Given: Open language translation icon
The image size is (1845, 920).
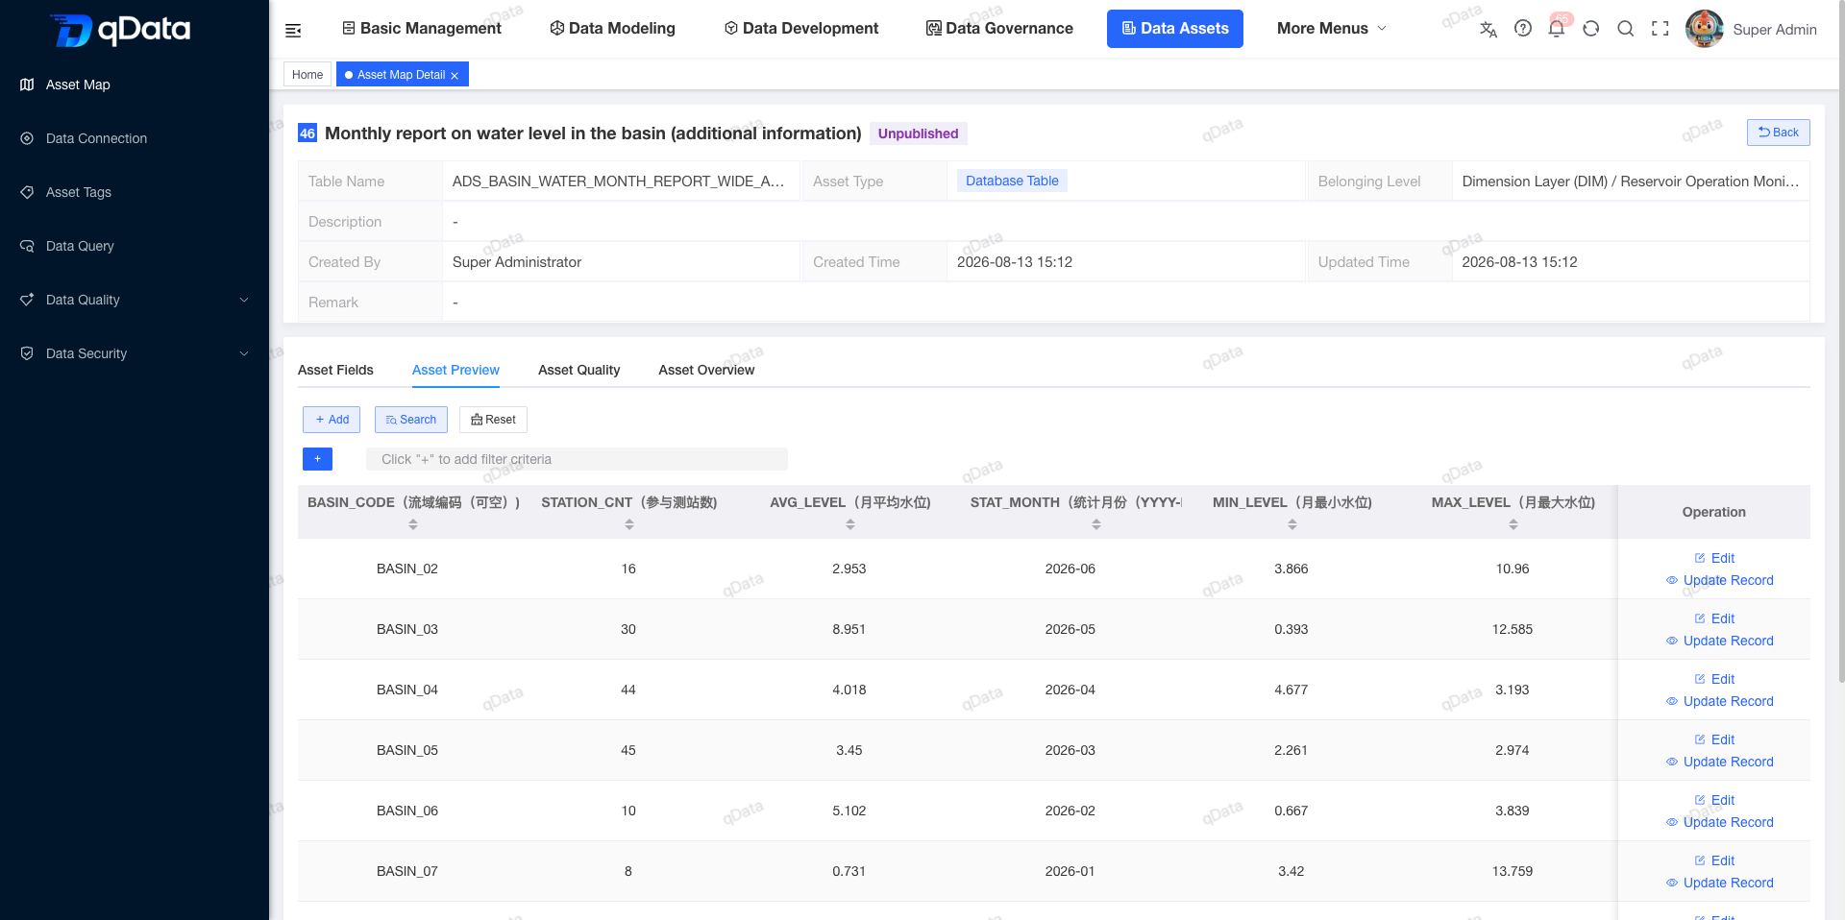Looking at the screenshot, I should click(x=1488, y=29).
